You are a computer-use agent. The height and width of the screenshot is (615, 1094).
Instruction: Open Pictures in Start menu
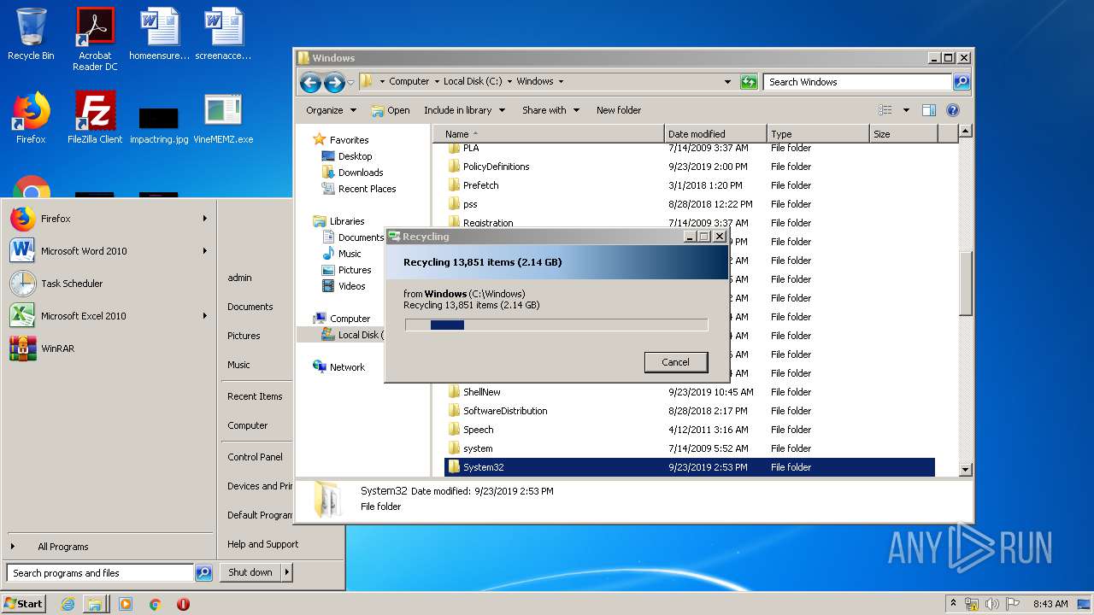(244, 336)
